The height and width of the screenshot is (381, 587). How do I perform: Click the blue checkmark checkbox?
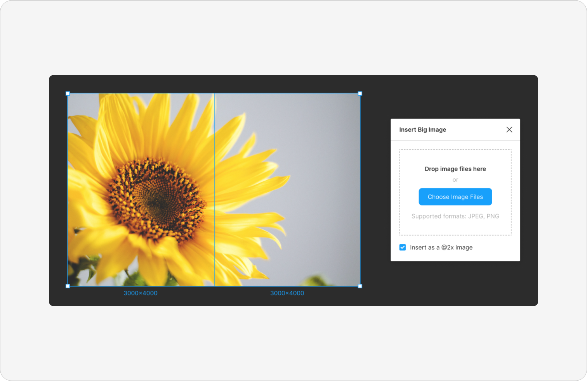point(403,247)
